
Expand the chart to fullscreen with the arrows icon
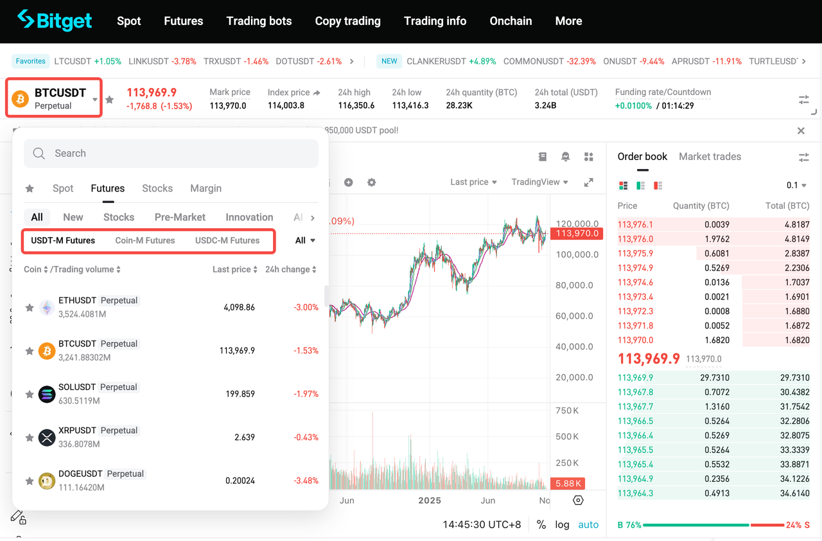588,182
